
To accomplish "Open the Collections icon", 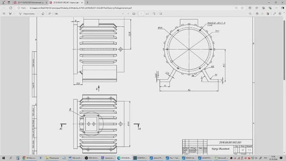I will 263,8.
